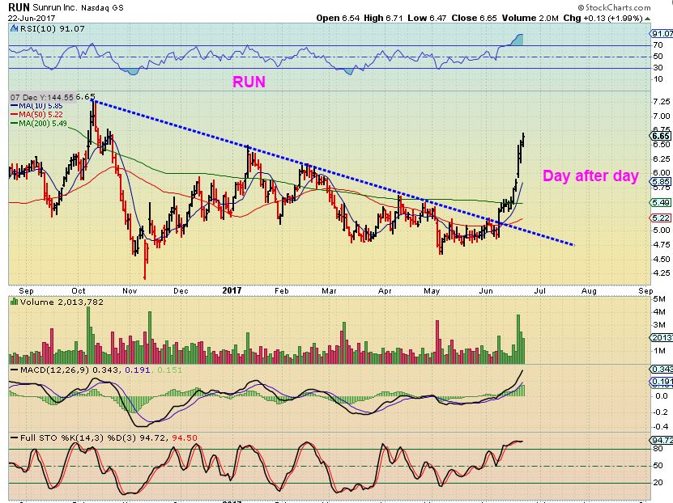
Task: Click the 'Day after day' magenta note
Action: (x=590, y=175)
